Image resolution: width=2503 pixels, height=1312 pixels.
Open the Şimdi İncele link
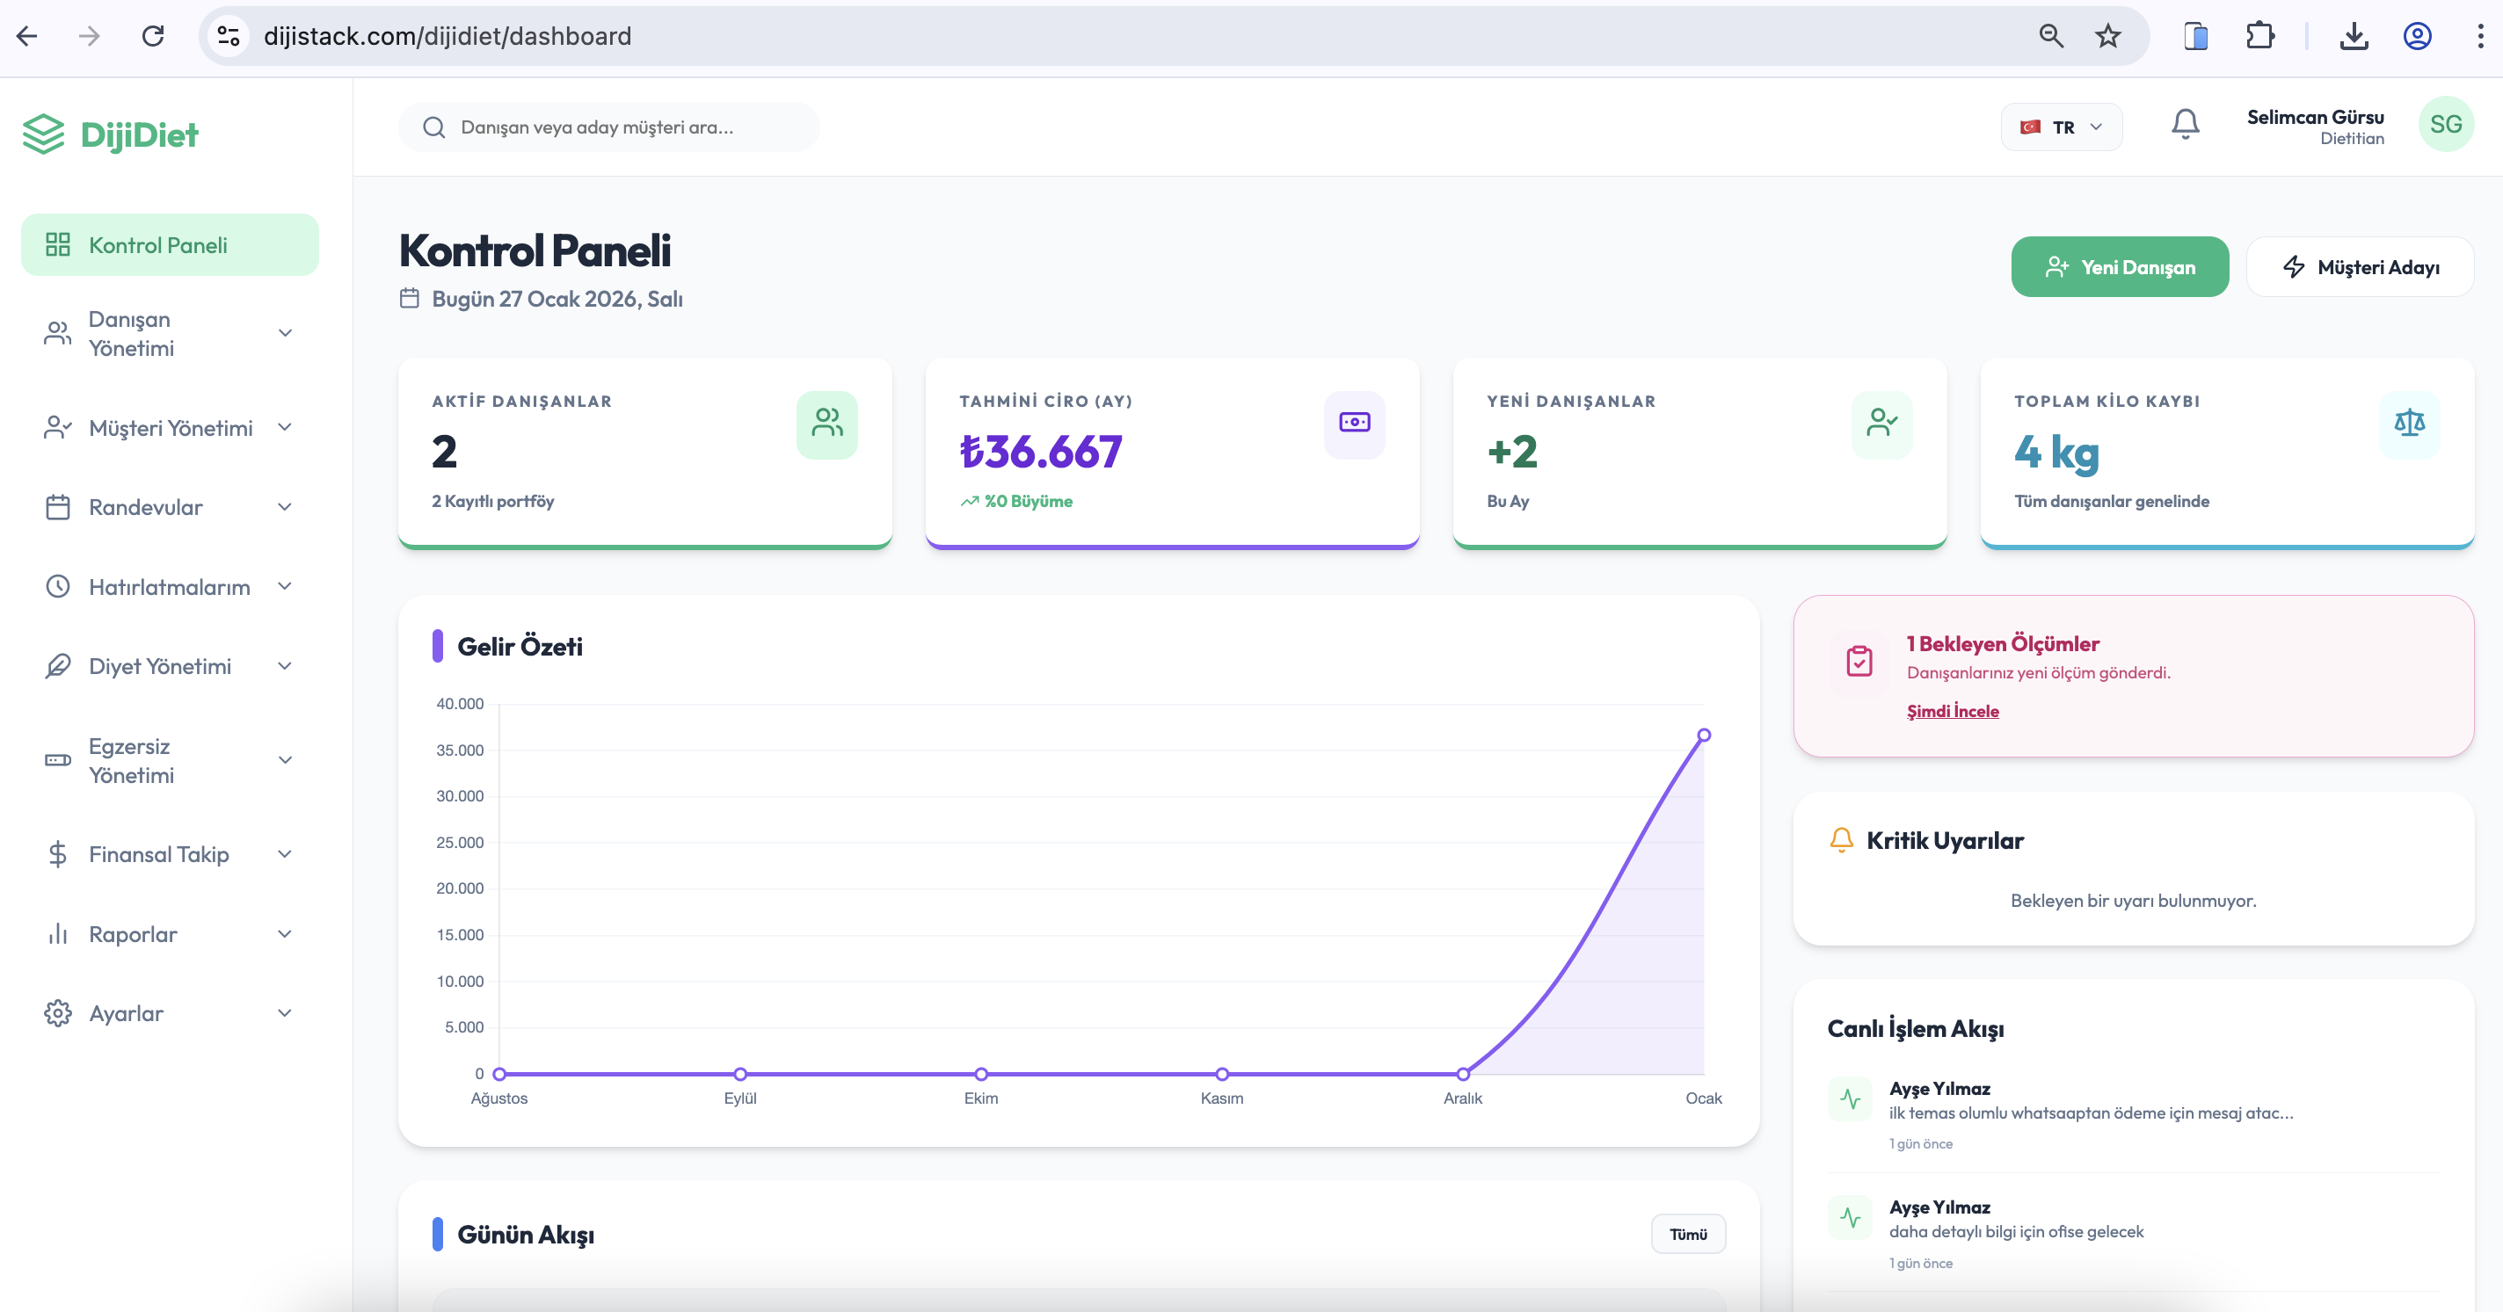click(1952, 710)
